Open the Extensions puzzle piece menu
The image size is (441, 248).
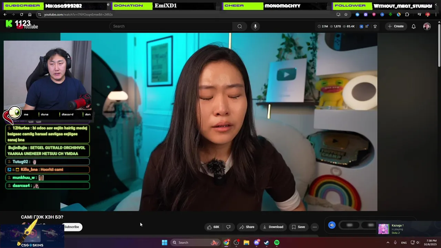407,14
